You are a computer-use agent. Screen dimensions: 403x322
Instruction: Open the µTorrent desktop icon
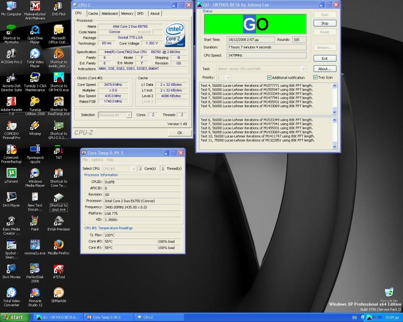point(11,176)
